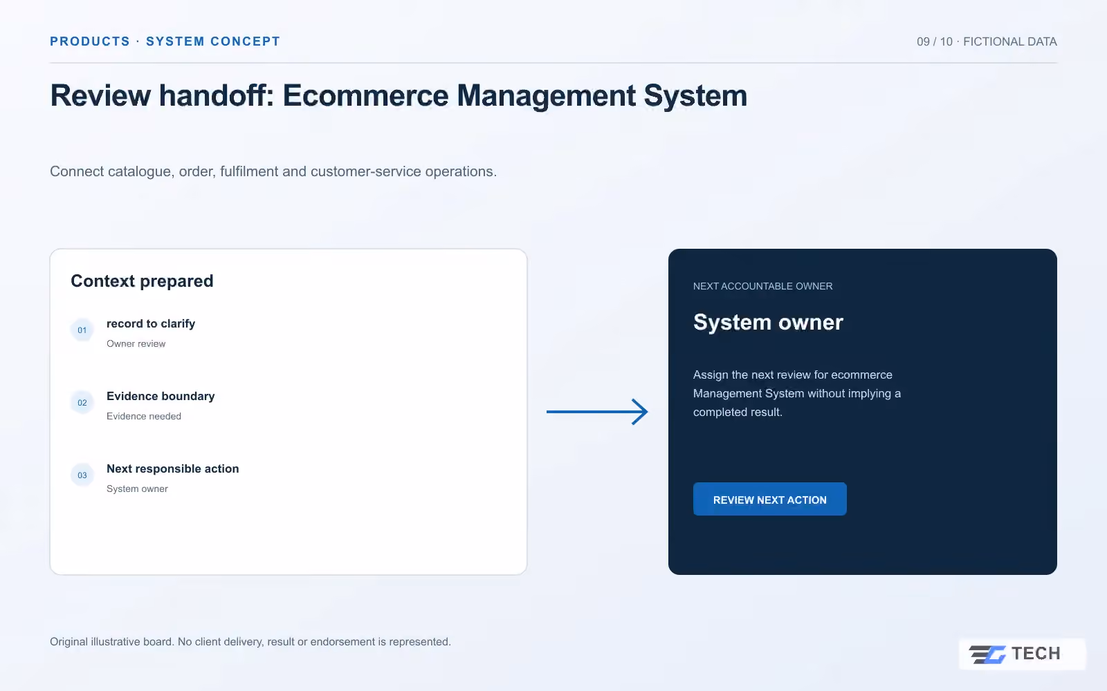Viewport: 1107px width, 691px height.
Task: Click the 'NEXT ACCOUNTABLE OWNER' label
Action: (x=762, y=286)
